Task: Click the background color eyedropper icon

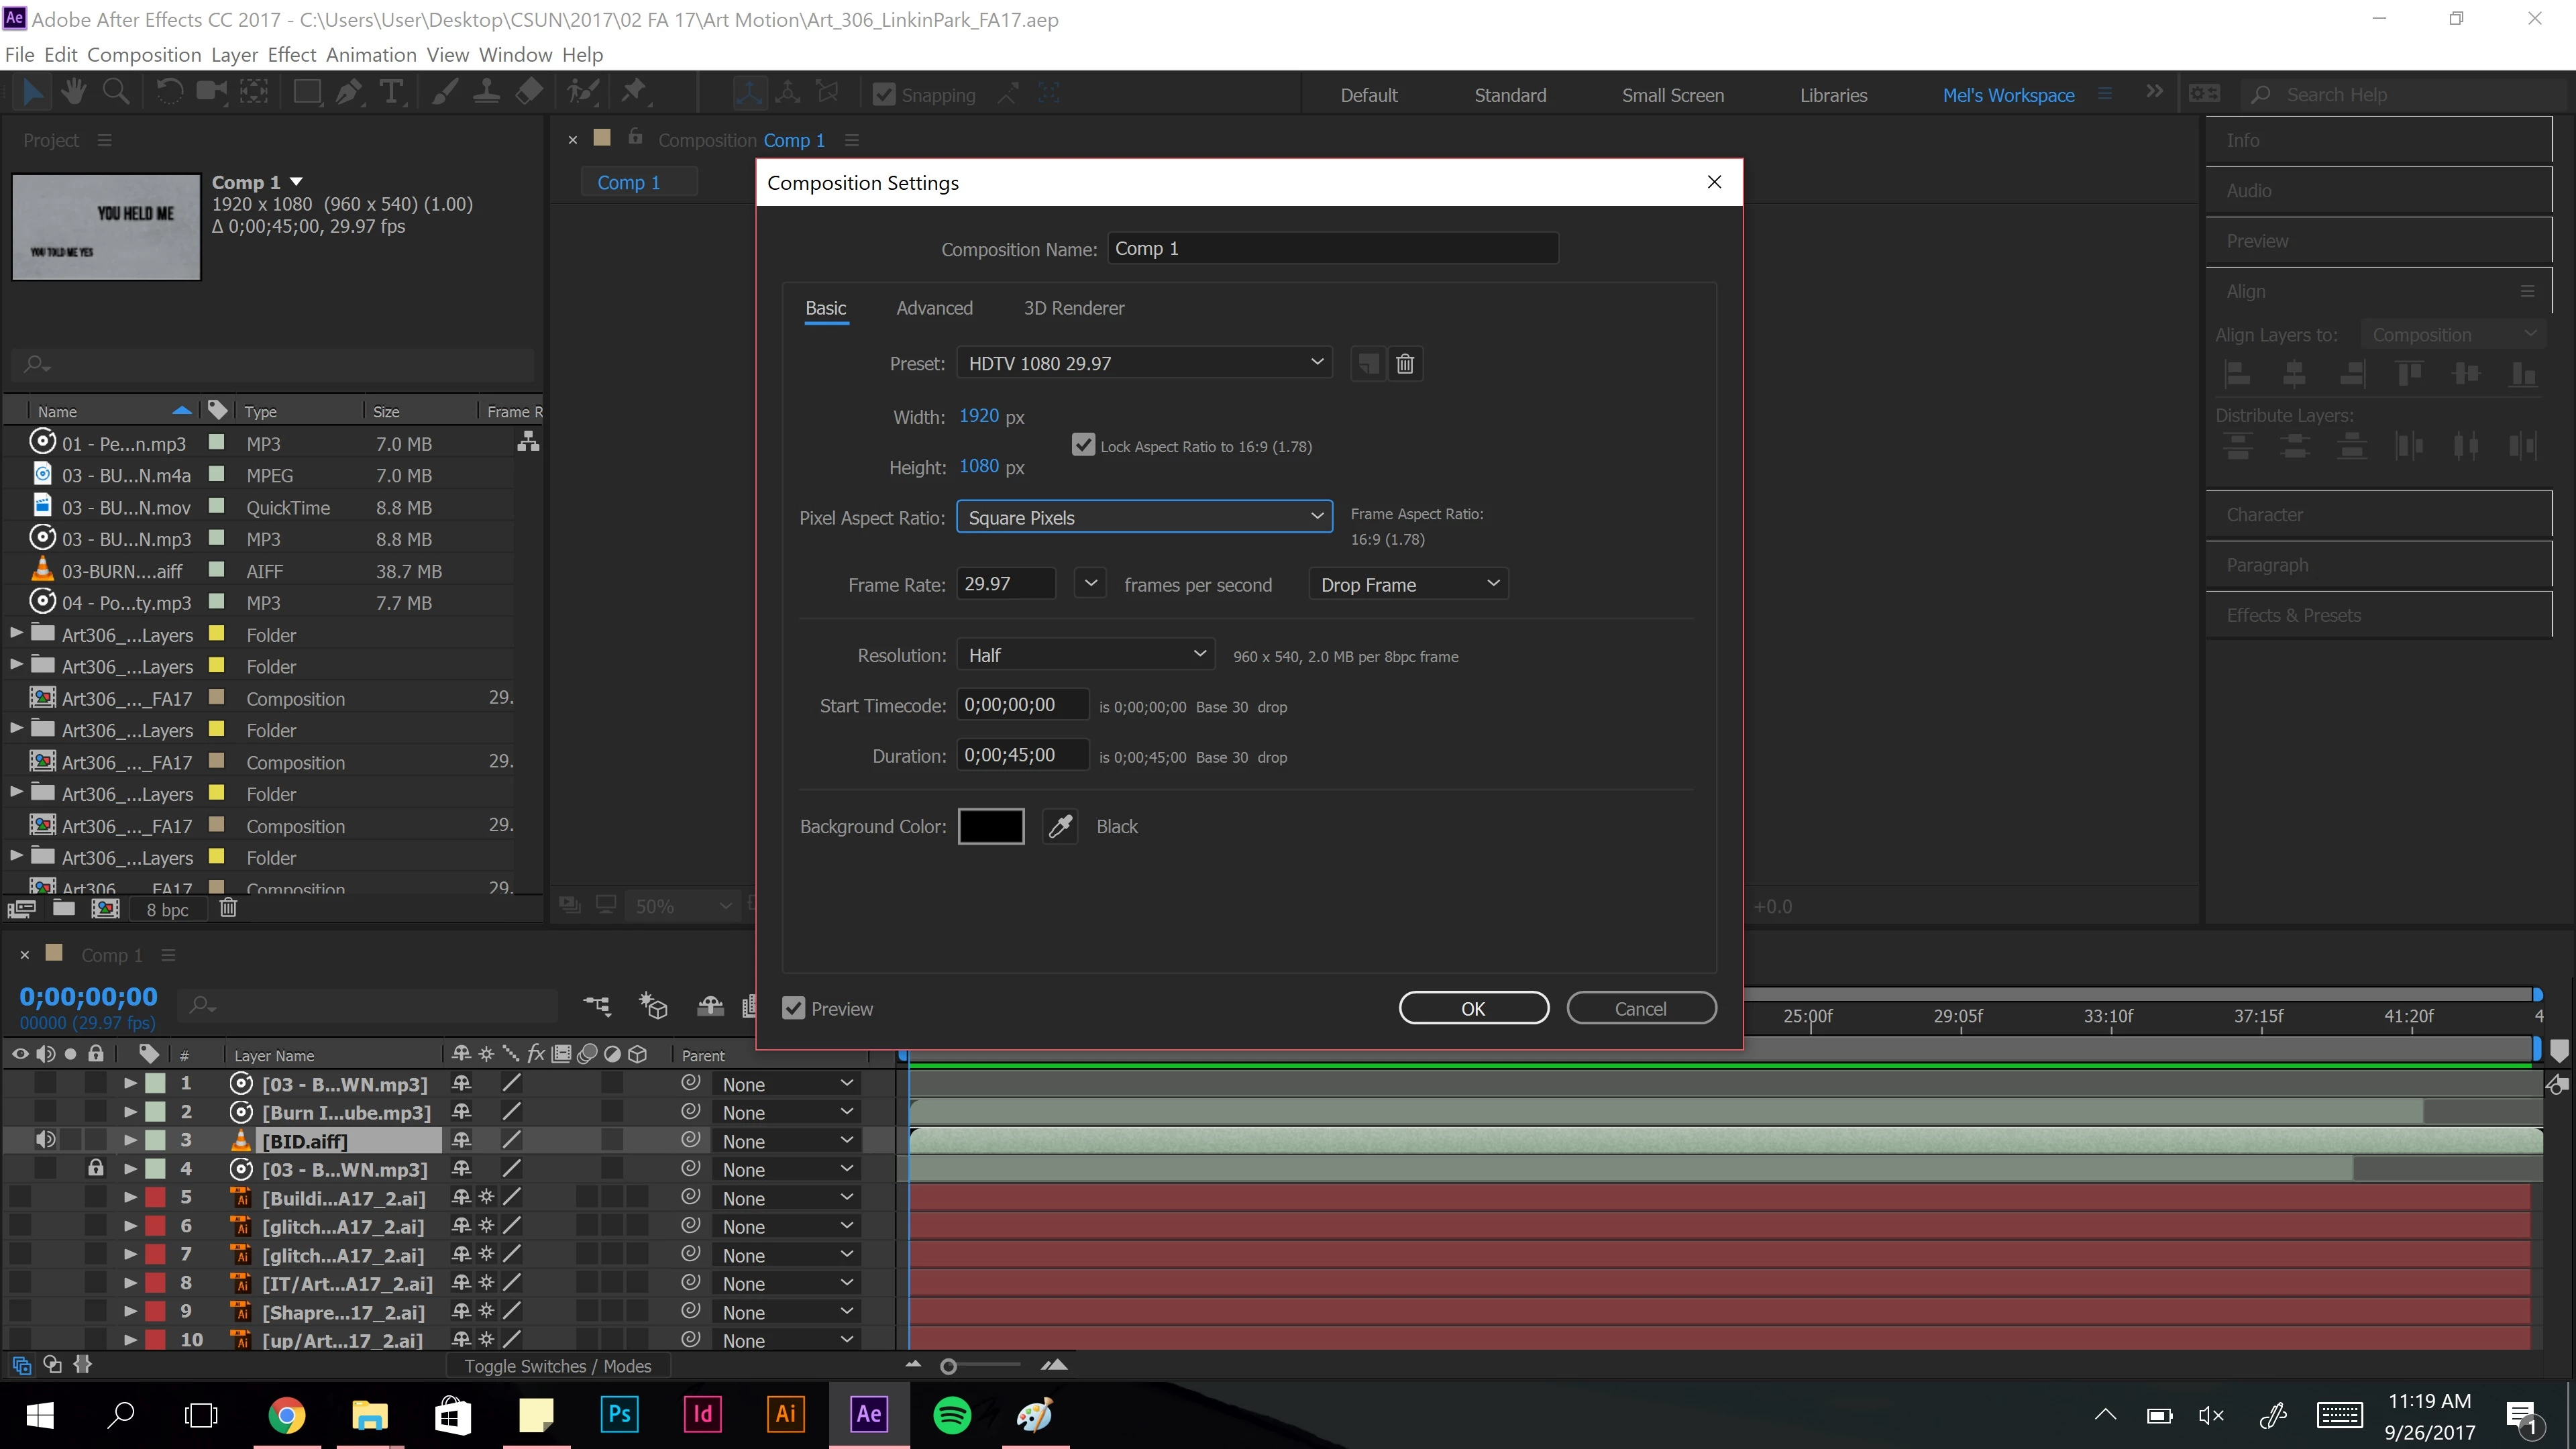Action: pos(1060,826)
